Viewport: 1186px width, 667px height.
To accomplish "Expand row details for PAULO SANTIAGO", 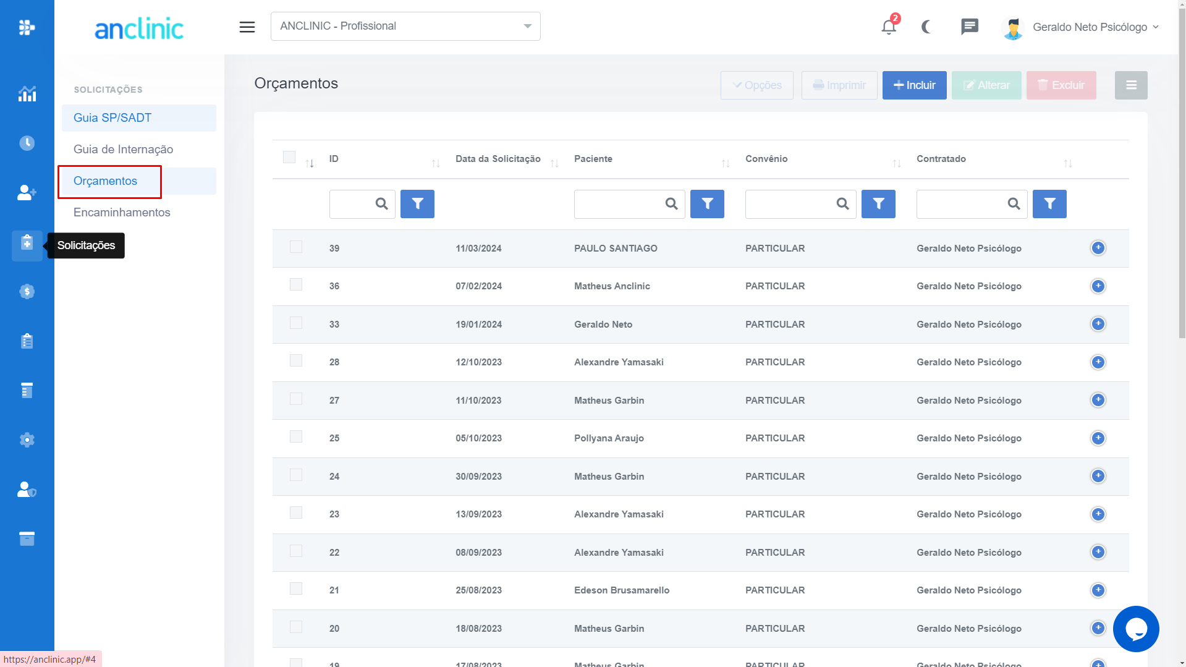I will (1098, 248).
